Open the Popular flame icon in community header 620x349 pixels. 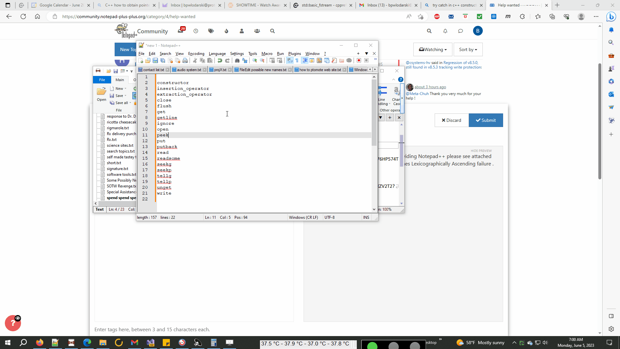(x=226, y=31)
